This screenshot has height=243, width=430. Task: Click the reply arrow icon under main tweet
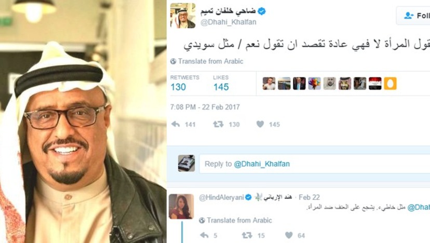click(176, 124)
